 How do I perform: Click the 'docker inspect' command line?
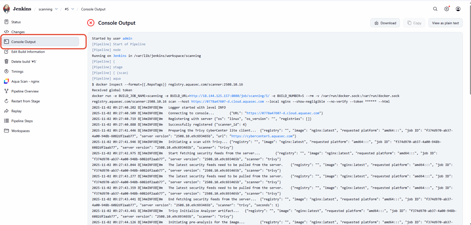[167, 84]
